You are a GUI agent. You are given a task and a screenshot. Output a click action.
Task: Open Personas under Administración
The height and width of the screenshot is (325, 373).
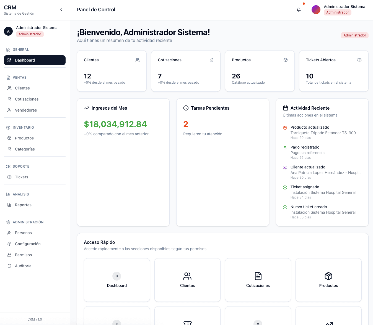(23, 233)
